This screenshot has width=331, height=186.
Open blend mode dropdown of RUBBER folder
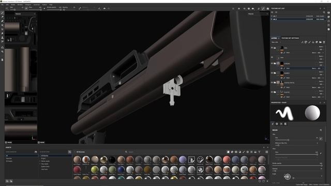pos(321,72)
